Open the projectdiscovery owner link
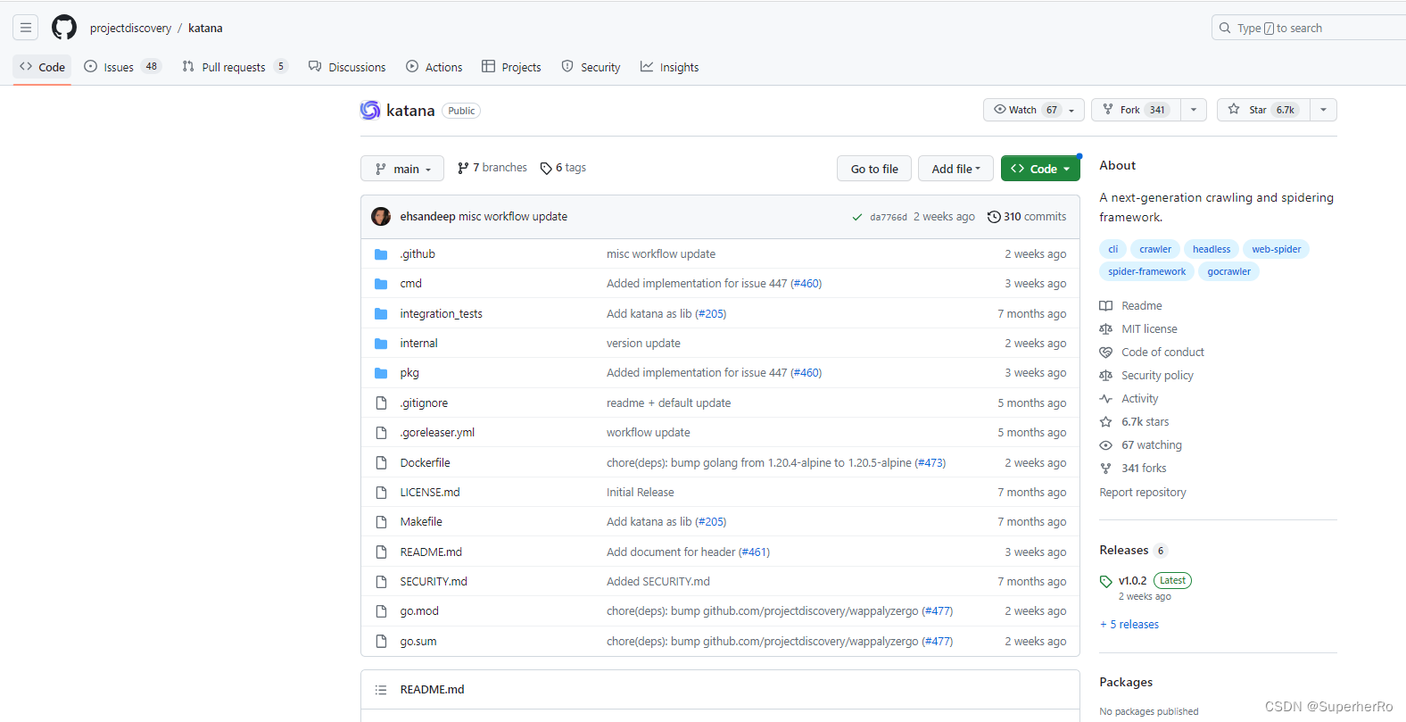 (x=130, y=28)
